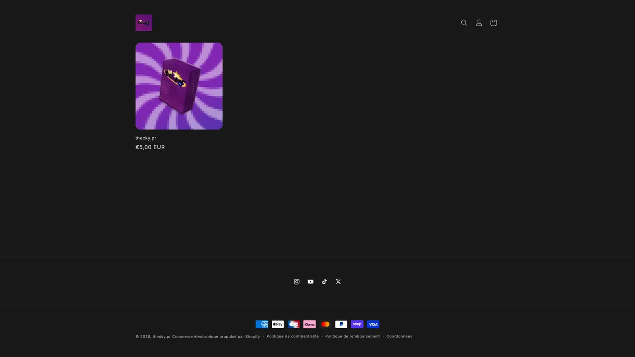Open the 'Commerce électronique propulsé par Shopify' link
This screenshot has height=357, width=635.
216,337
